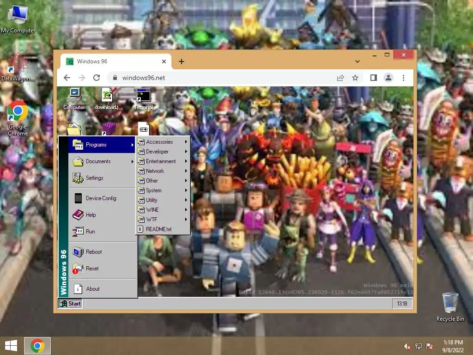Click the Windows 96 taskbar clock 13:18
Screen dimensions: 473x355
(402, 303)
